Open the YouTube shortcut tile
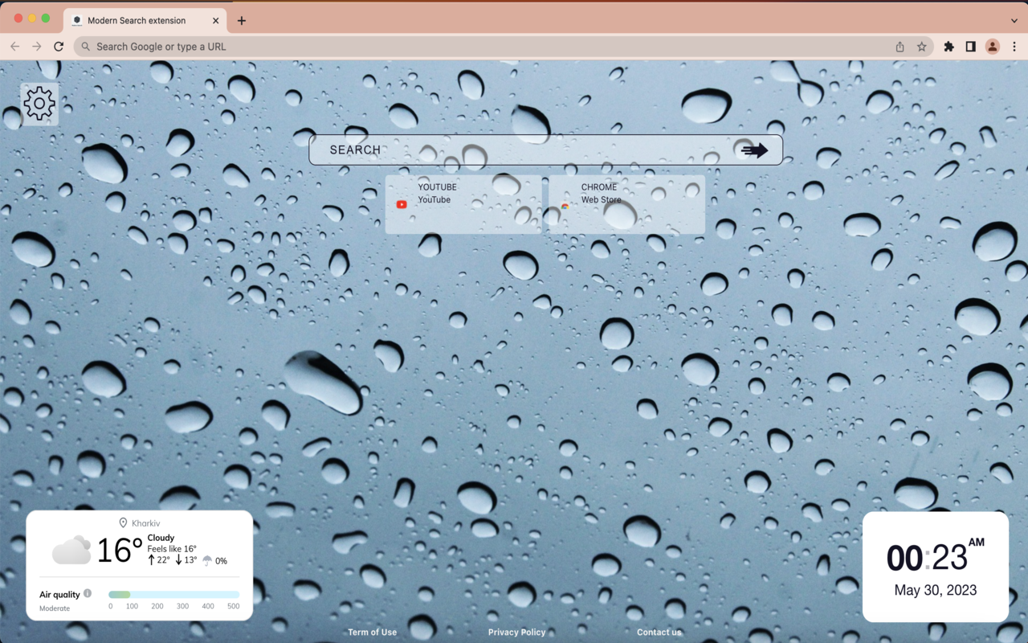The image size is (1028, 643). (463, 205)
